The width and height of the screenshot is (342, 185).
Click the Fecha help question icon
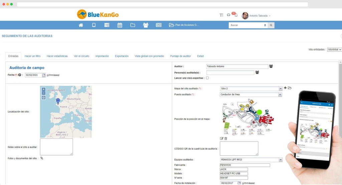(x=20, y=75)
